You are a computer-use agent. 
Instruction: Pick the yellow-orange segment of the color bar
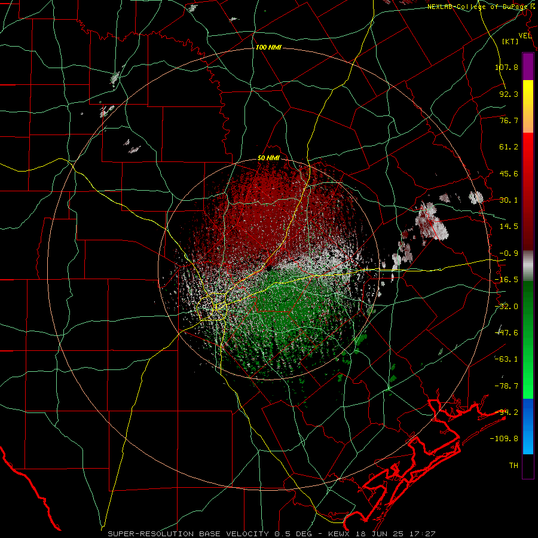coord(528,106)
